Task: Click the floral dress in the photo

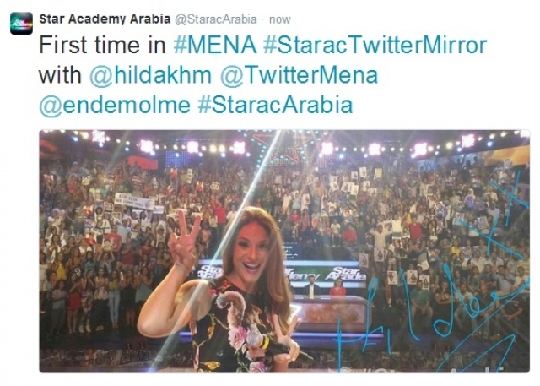Action: (235, 328)
